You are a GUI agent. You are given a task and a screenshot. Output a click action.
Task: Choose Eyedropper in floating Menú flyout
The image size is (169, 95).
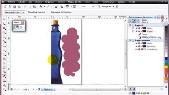pos(16,27)
